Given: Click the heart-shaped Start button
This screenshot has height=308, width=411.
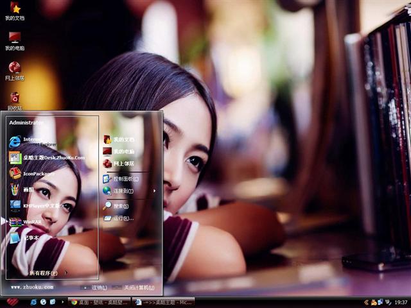Looking at the screenshot, I should [12, 302].
